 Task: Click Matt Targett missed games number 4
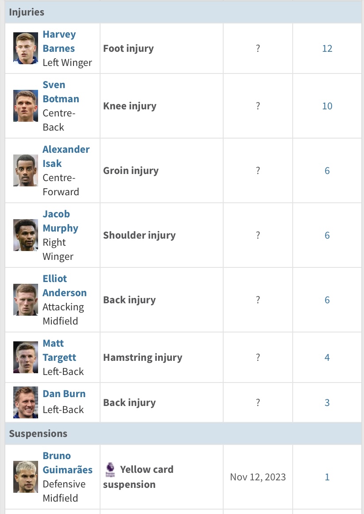[327, 358]
